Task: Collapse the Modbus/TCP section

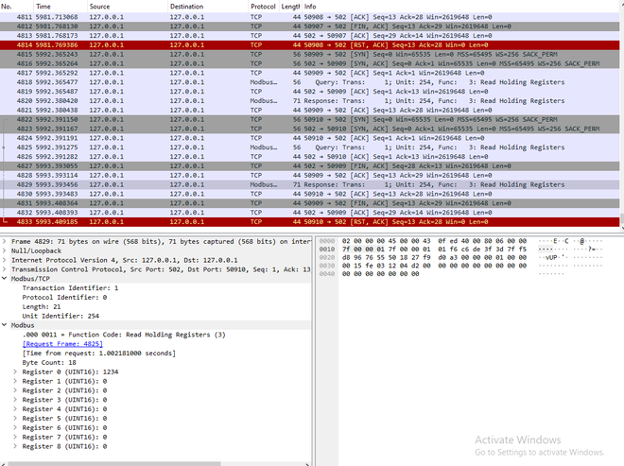Action: coord(5,279)
